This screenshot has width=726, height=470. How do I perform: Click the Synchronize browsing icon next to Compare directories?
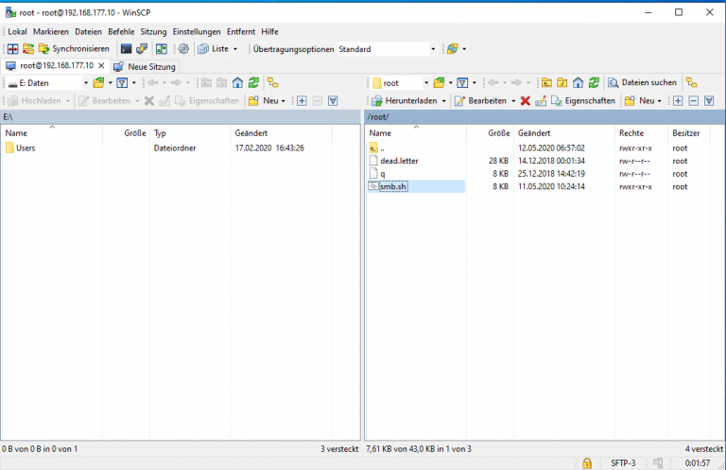(x=28, y=48)
